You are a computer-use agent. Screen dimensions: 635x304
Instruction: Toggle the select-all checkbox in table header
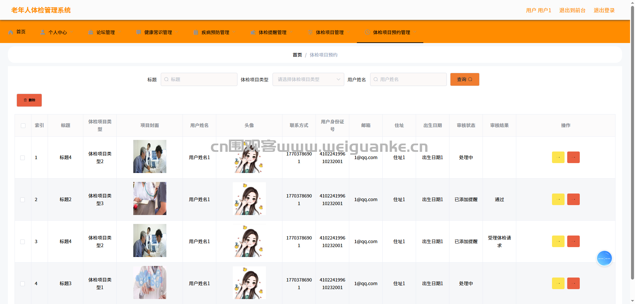click(23, 126)
